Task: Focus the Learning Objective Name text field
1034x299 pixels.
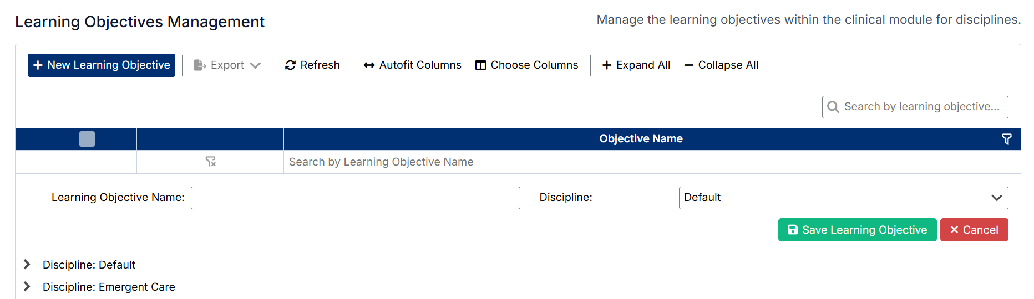Action: [355, 198]
